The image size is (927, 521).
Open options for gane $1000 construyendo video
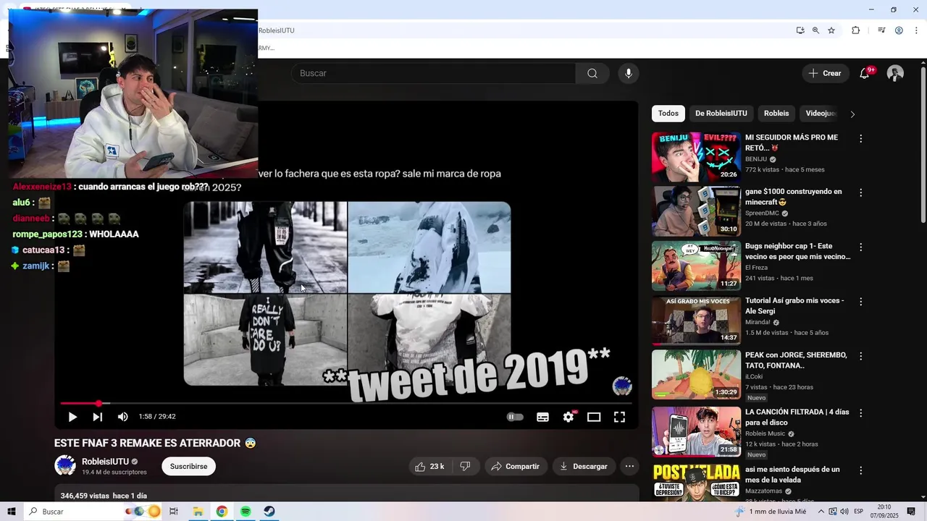(861, 192)
